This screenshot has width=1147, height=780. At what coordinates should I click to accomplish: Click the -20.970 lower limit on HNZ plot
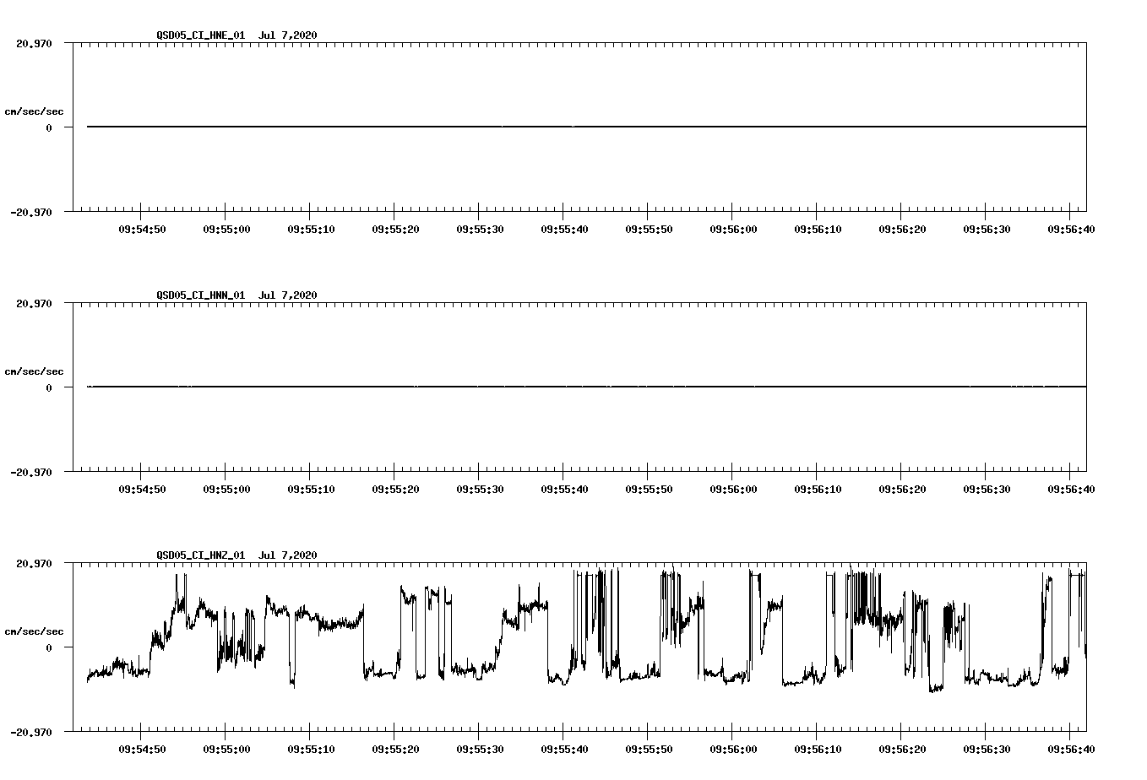click(x=31, y=732)
